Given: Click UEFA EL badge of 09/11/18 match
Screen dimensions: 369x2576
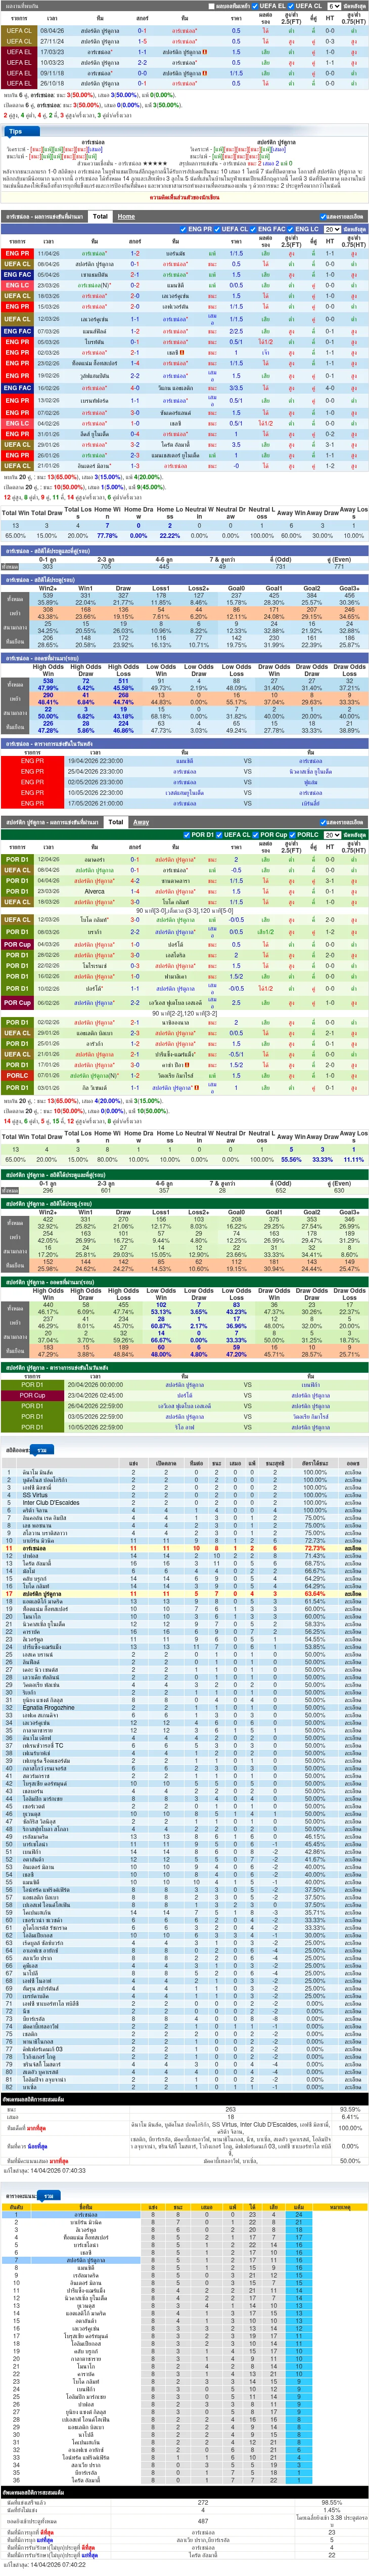Looking at the screenshot, I should coord(18,73).
